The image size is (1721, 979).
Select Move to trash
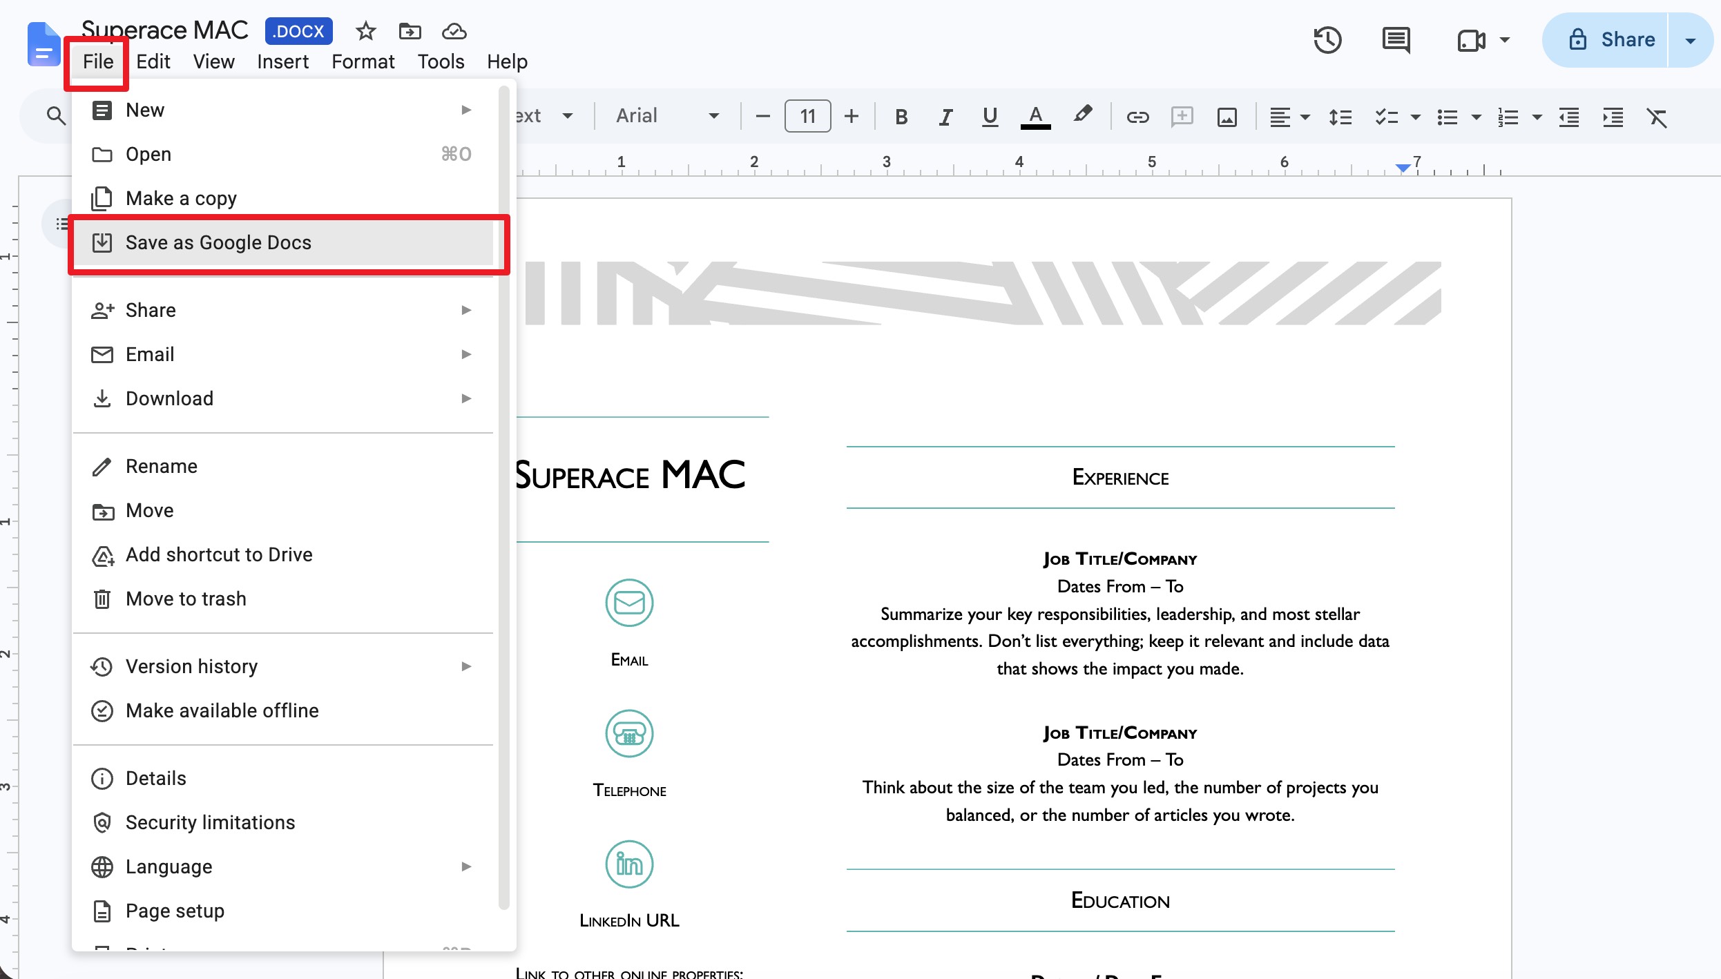[283, 599]
